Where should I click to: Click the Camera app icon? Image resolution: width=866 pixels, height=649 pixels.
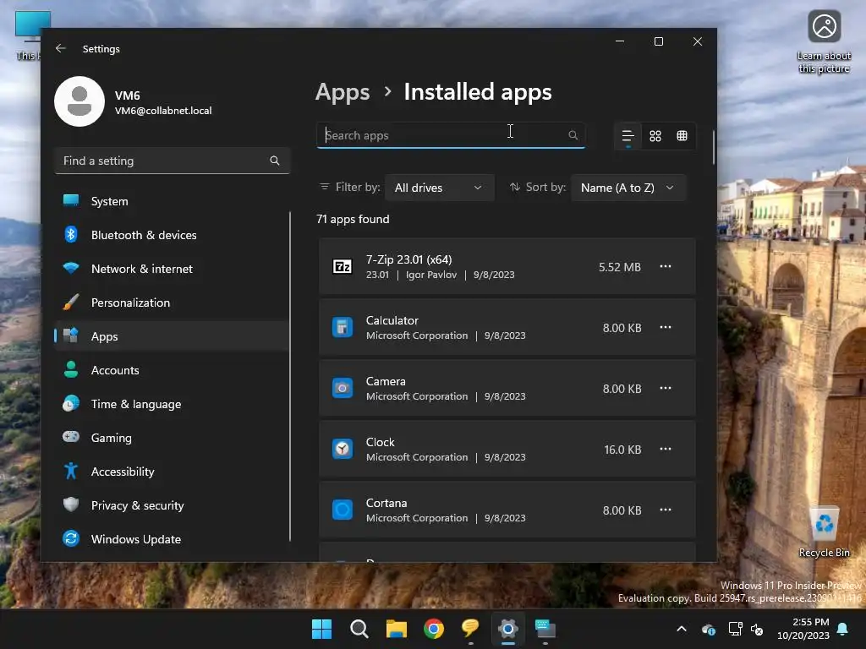tap(343, 389)
